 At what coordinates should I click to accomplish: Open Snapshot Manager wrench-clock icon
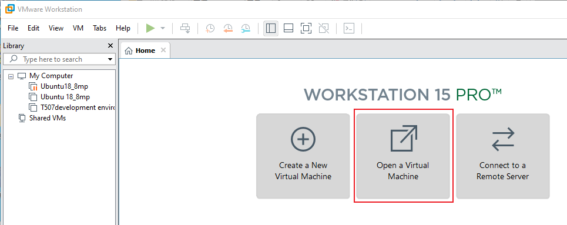click(x=246, y=29)
